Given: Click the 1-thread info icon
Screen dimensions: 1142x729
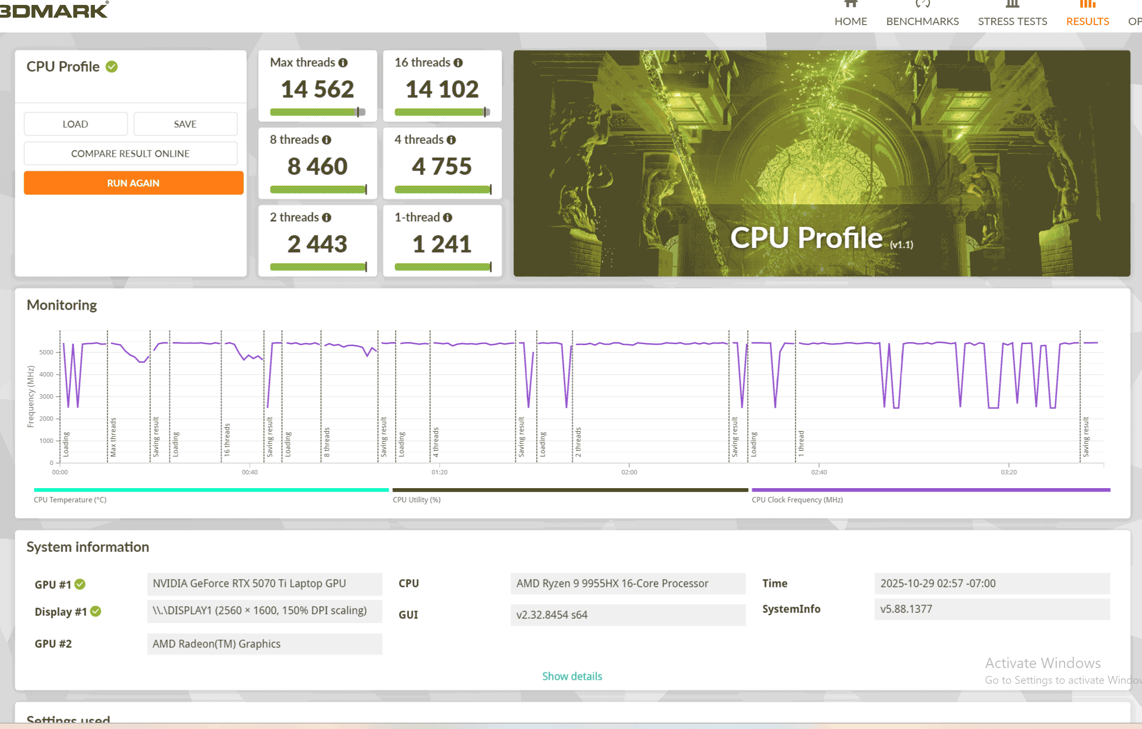Looking at the screenshot, I should 447,218.
